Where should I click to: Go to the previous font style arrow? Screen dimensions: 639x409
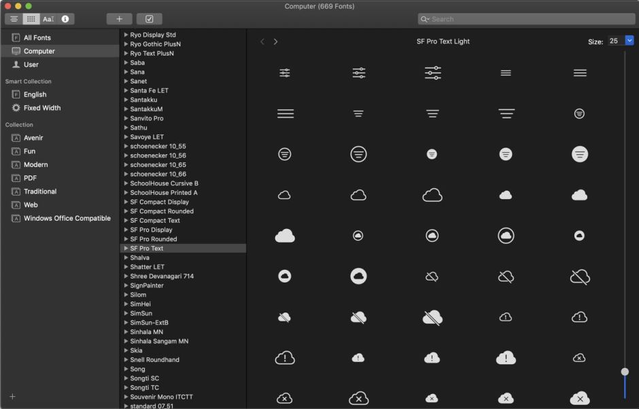tap(262, 41)
